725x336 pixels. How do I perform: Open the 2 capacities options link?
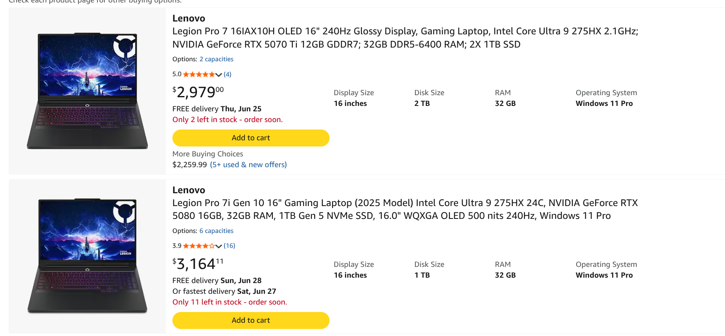(216, 59)
